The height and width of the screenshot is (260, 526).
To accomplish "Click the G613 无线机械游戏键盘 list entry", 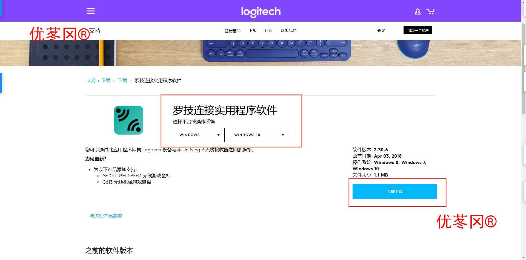I will (x=127, y=182).
